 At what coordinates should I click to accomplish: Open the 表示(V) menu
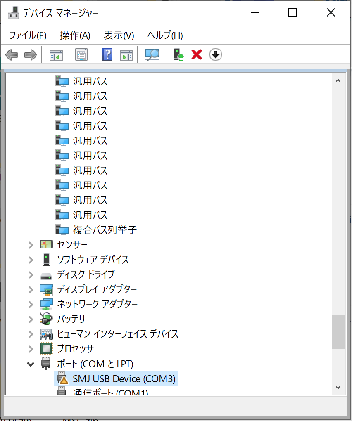point(118,35)
